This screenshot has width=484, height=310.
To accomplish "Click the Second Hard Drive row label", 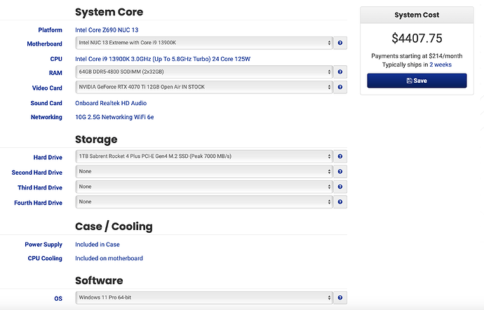I will (36, 173).
